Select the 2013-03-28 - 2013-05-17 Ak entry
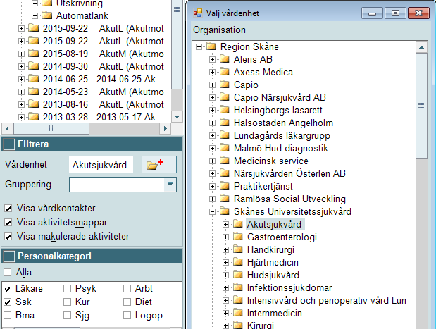Screen dimensions: 436x329 (x=99, y=118)
